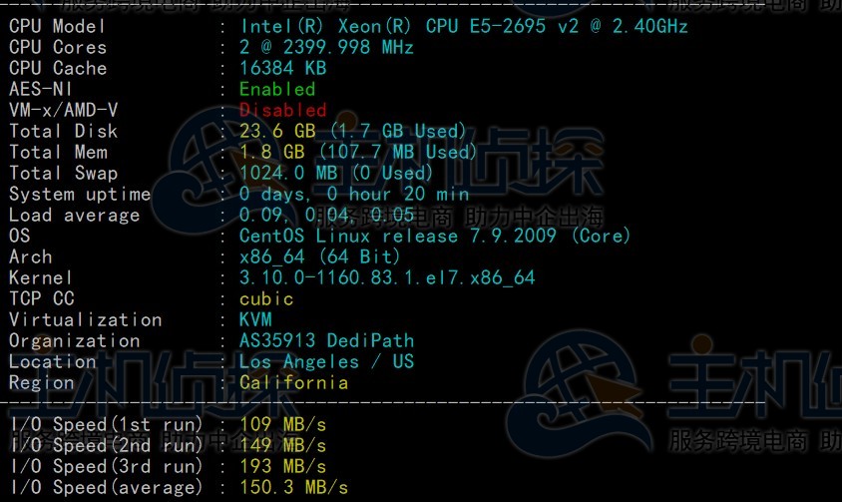
Task: Click the red VM-x/AMD-V Disabled status
Action: click(282, 110)
